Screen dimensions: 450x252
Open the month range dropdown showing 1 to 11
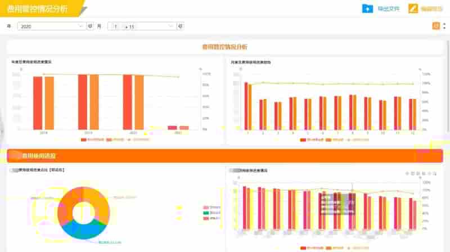[142, 26]
